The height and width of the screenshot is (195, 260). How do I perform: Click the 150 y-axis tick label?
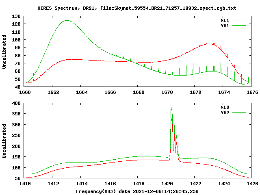(16, 157)
